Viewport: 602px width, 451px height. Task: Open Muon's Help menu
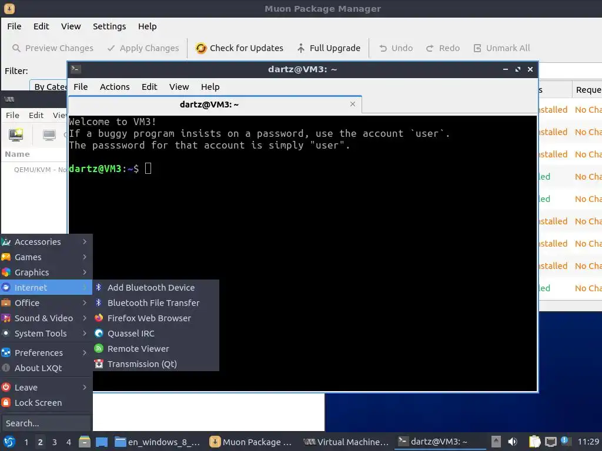148,26
